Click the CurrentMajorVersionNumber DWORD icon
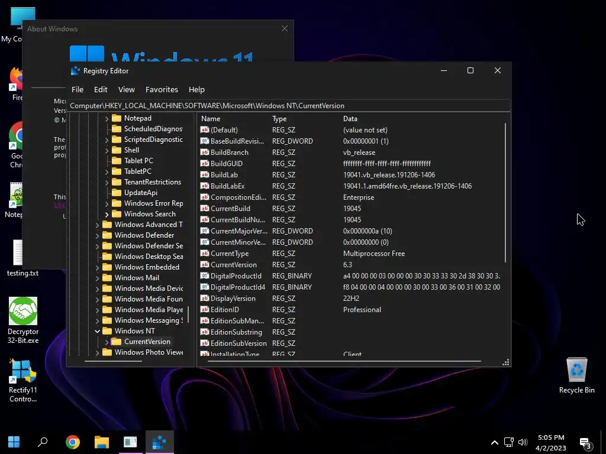The width and height of the screenshot is (606, 454). (204, 231)
